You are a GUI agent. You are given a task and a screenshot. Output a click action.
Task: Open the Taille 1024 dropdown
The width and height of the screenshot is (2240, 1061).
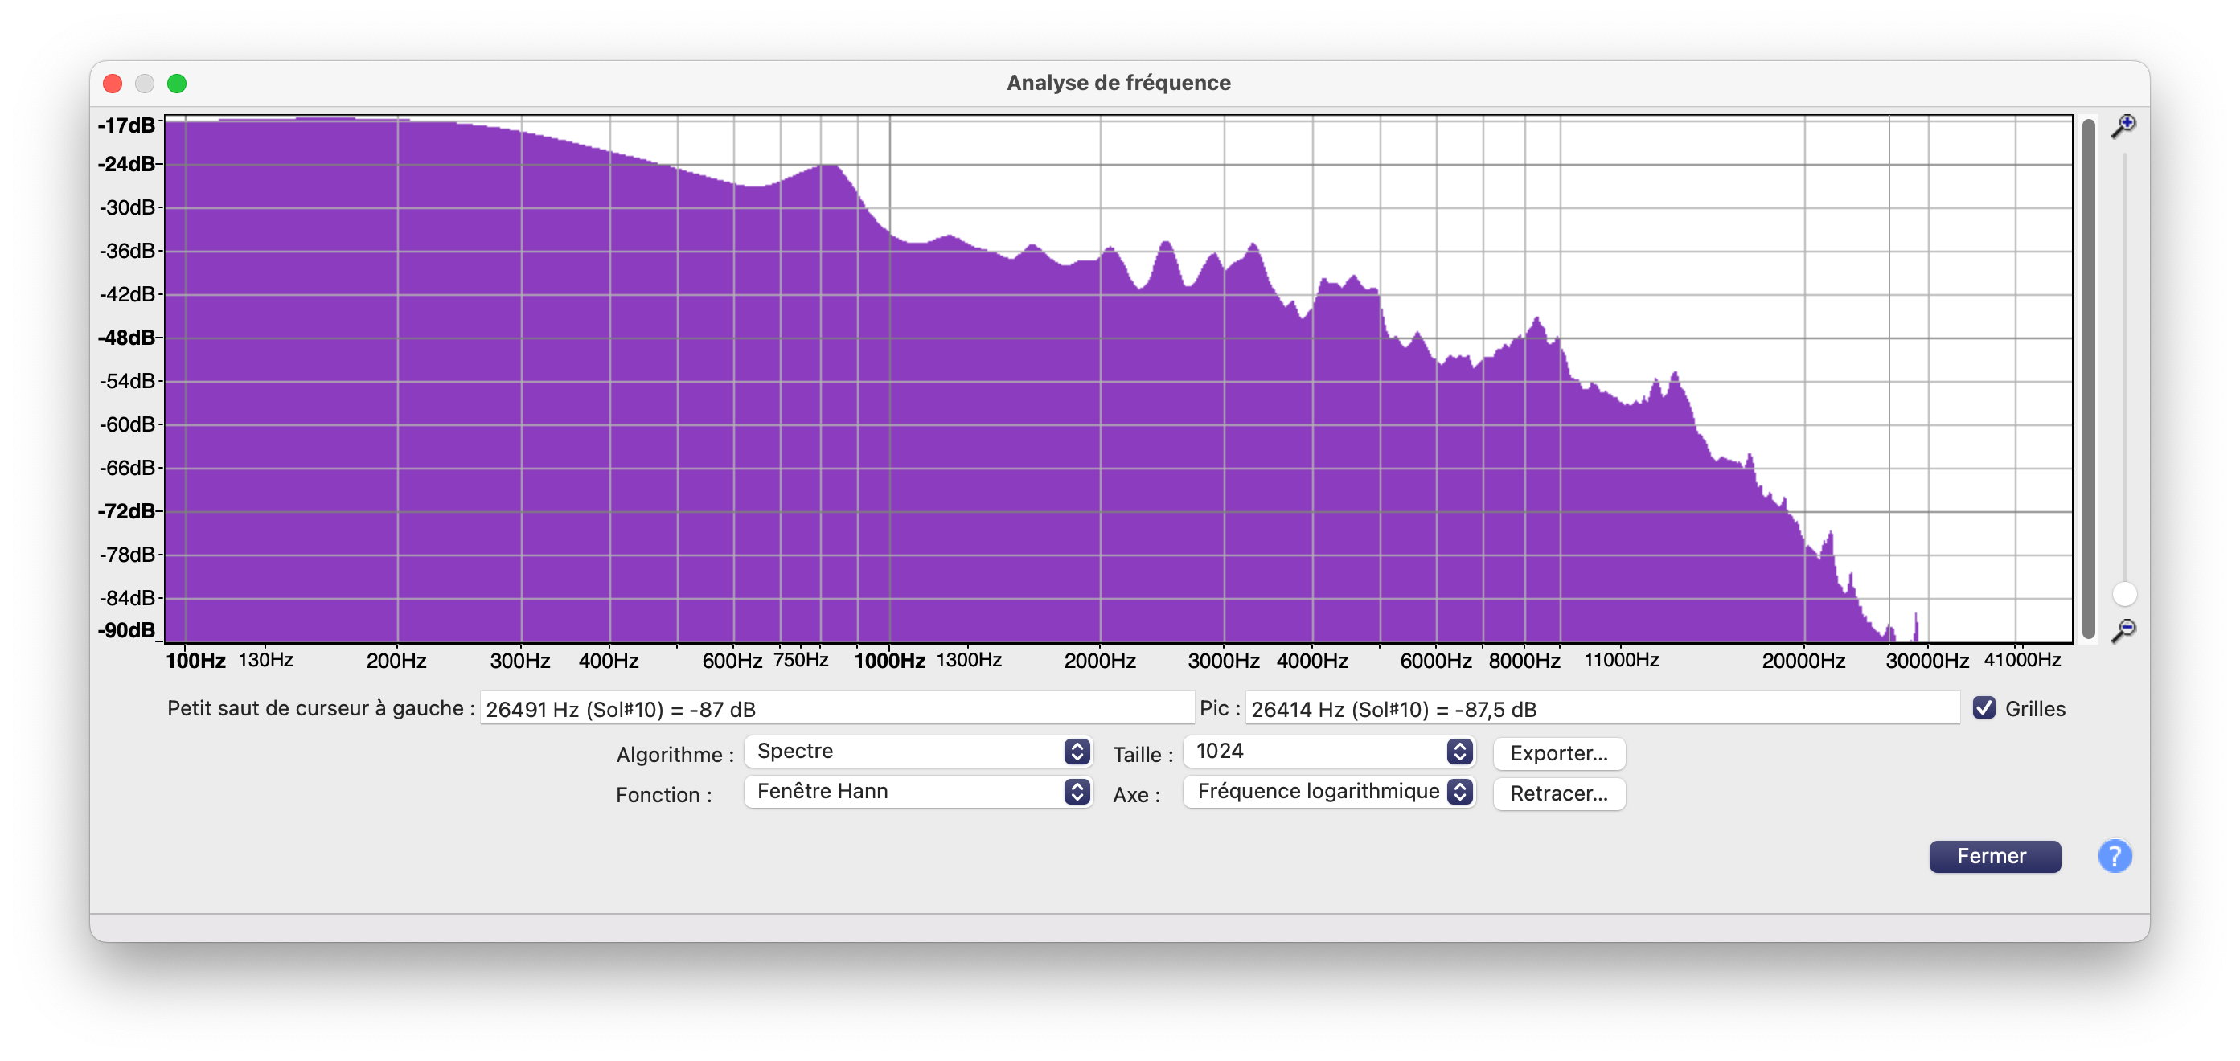point(1330,751)
